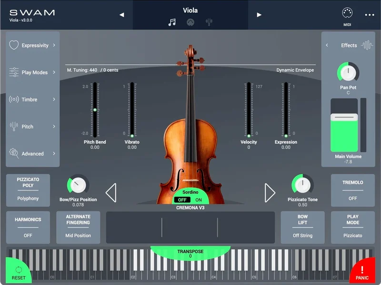
Task: Click the Bow/Pizz Position 0.078 value
Action: coord(78,205)
